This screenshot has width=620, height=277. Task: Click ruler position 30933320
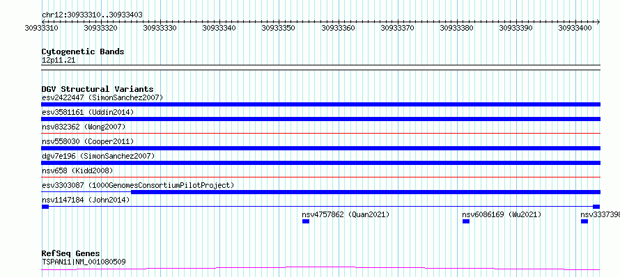coord(101,28)
